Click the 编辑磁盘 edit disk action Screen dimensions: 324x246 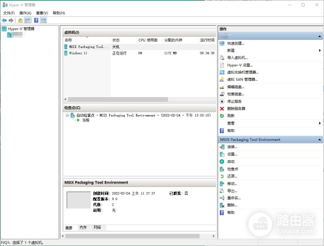tap(235, 87)
